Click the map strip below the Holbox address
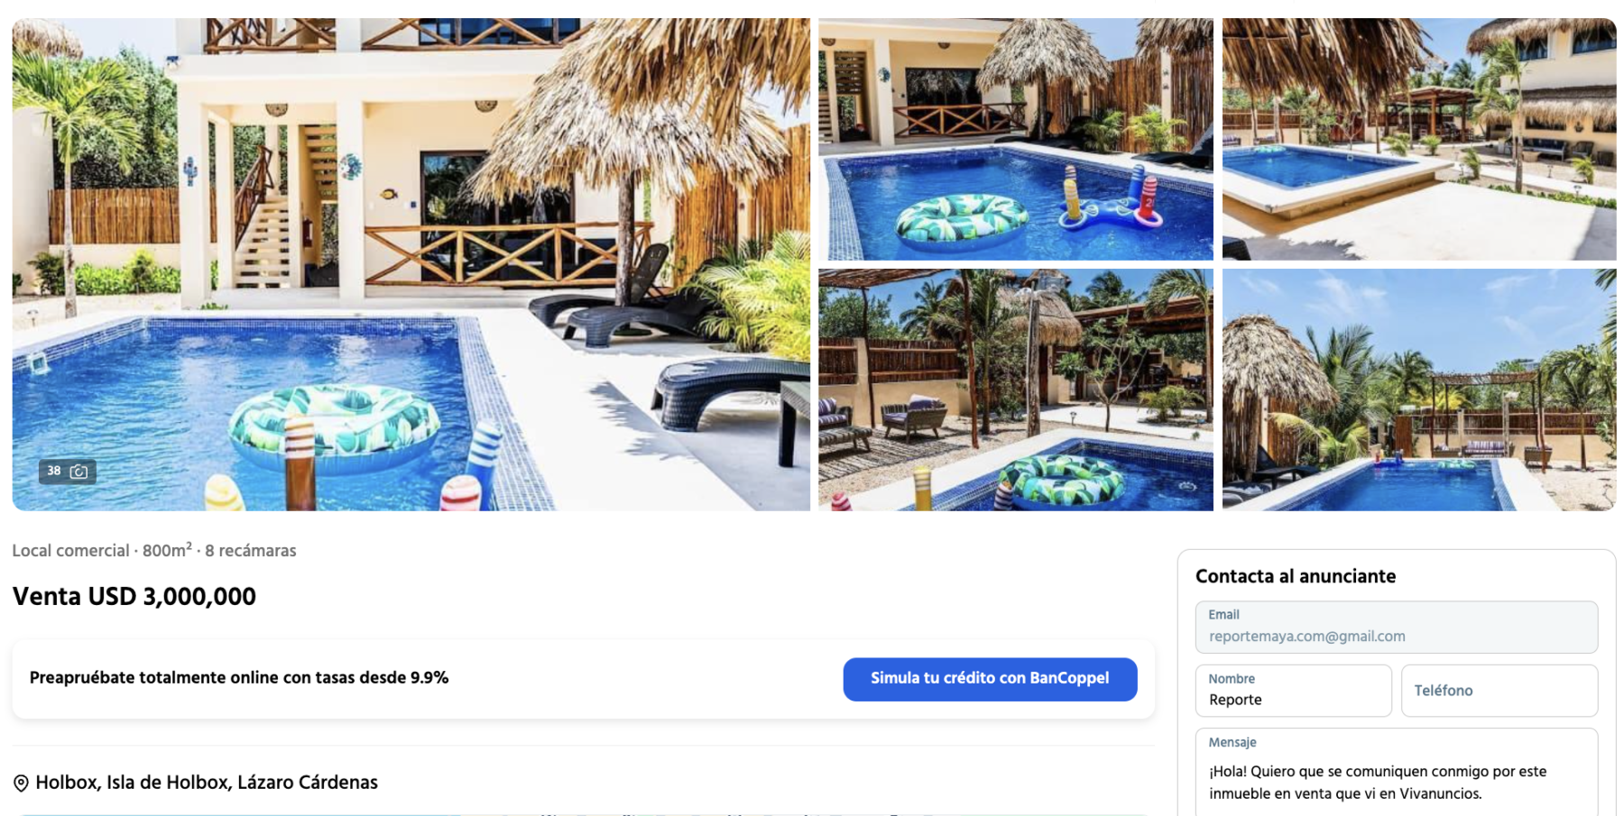 [x=583, y=813]
